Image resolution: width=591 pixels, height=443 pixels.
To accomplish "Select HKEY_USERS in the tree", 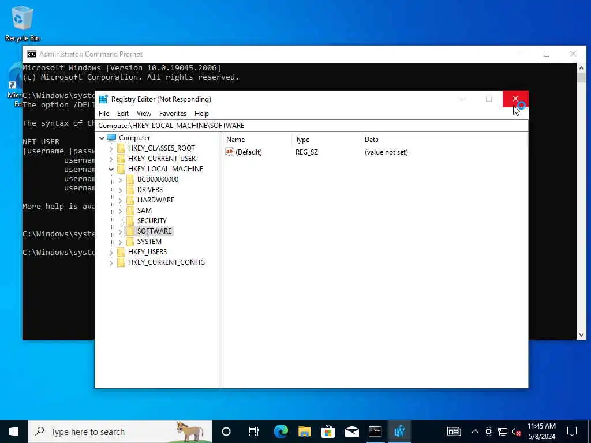I will click(147, 251).
